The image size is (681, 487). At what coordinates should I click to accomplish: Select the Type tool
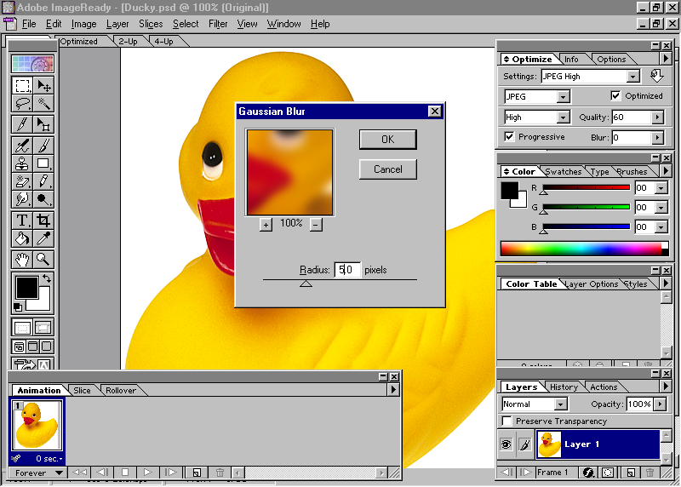[22, 221]
